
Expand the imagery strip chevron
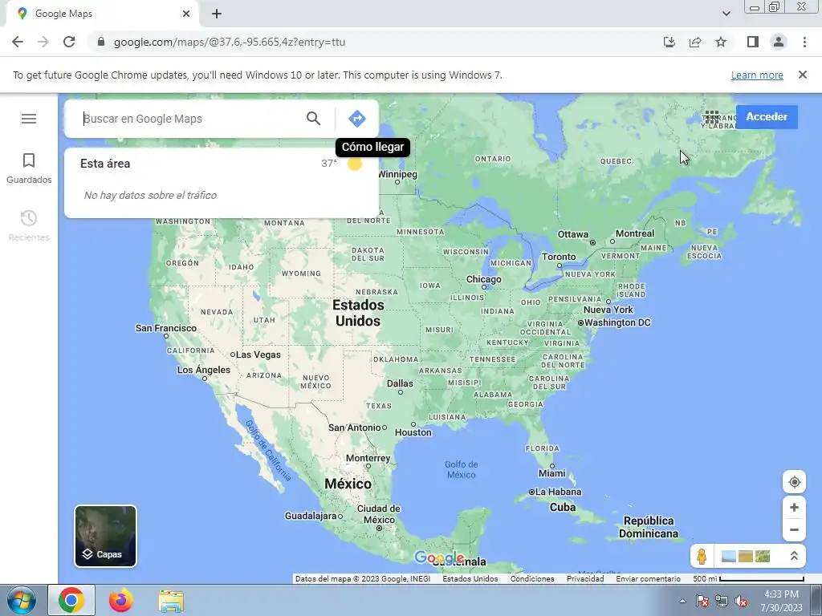pyautogui.click(x=794, y=556)
